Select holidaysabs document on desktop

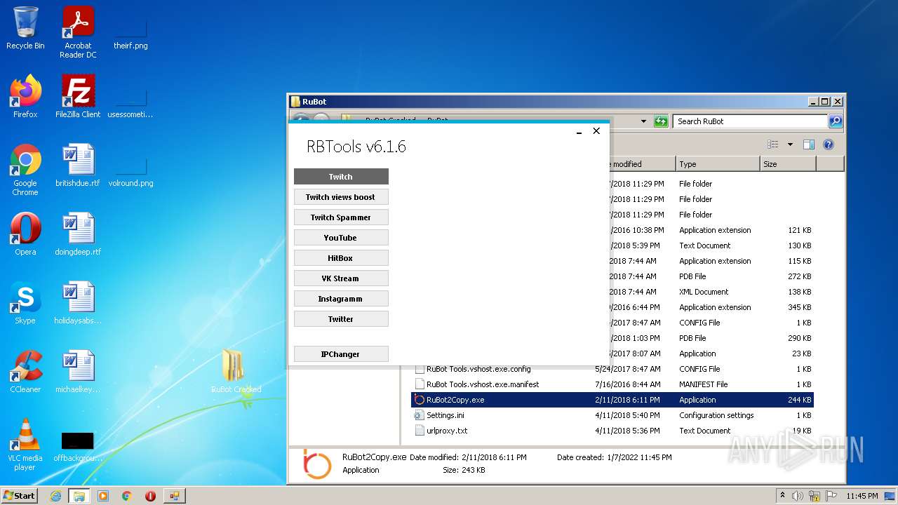(78, 303)
